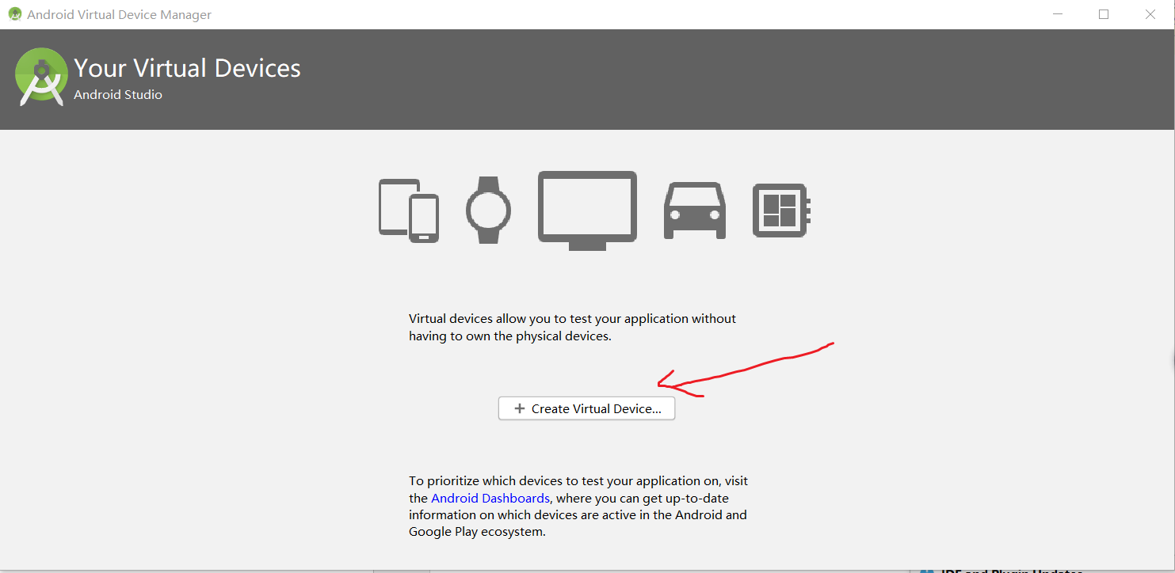Click the phone and tablet device icon
1175x573 pixels.
409,211
